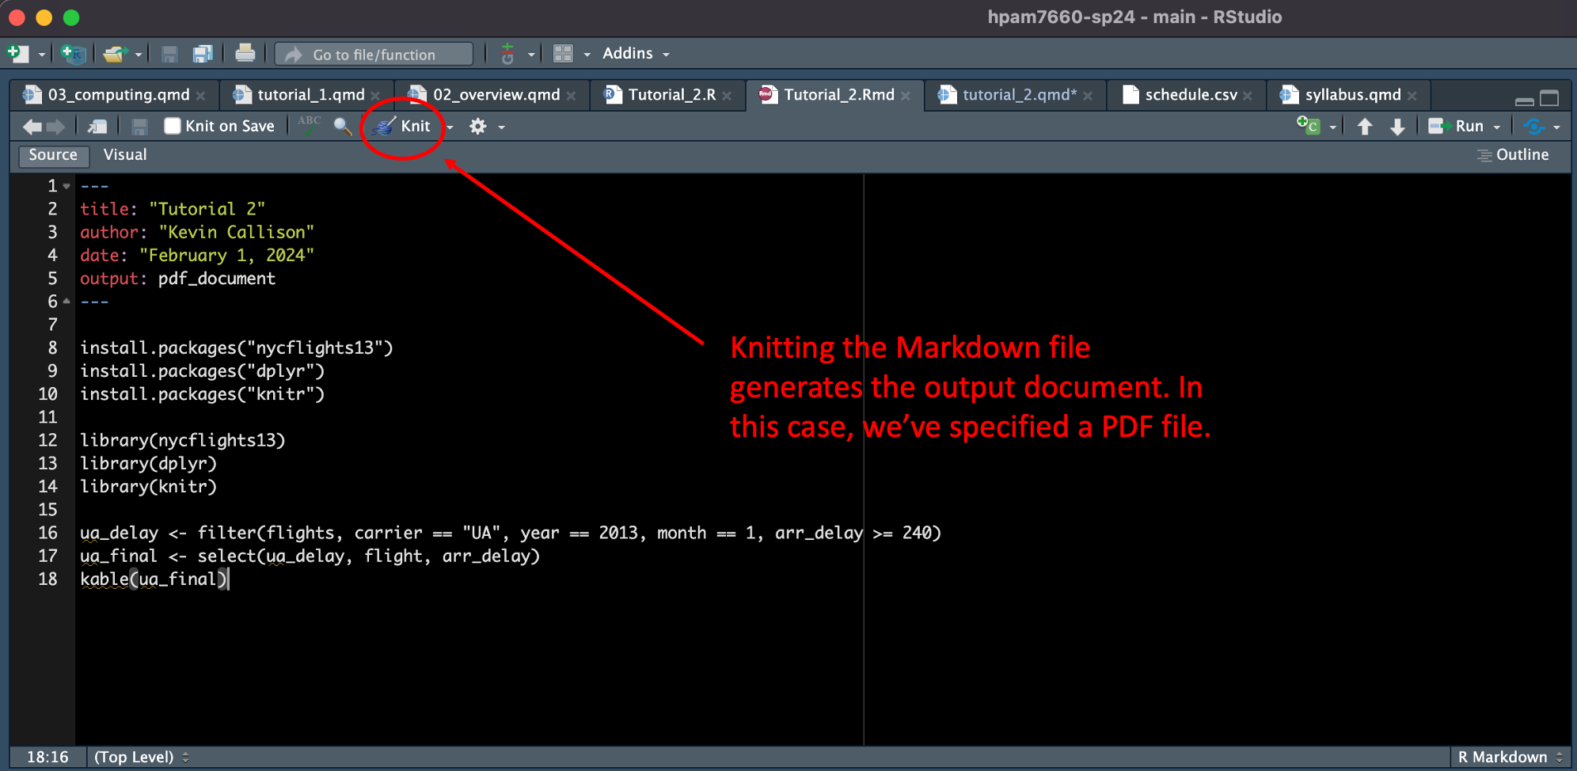
Task: Expand the panes layout dropdown arrow
Action: 587,55
